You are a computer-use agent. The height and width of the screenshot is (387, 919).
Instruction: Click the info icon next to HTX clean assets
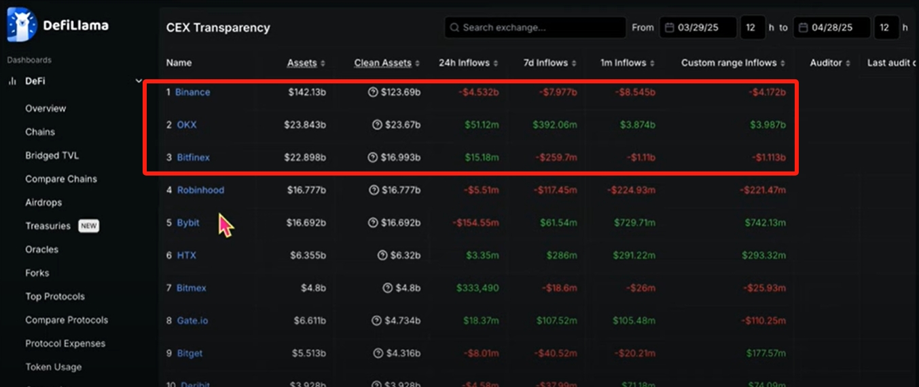383,256
